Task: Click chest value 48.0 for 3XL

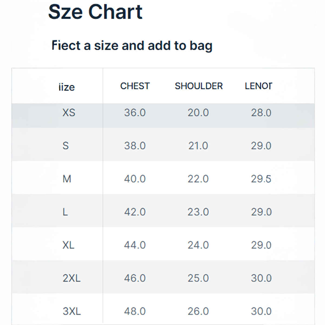Action: [135, 311]
